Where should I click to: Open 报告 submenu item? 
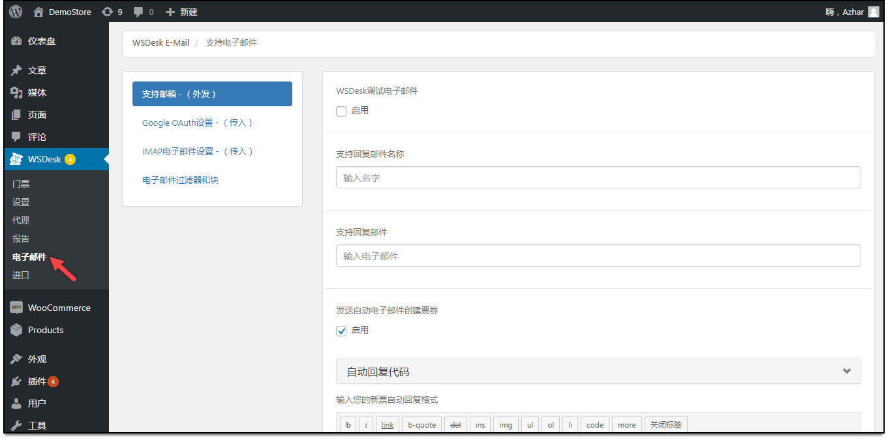click(x=21, y=239)
